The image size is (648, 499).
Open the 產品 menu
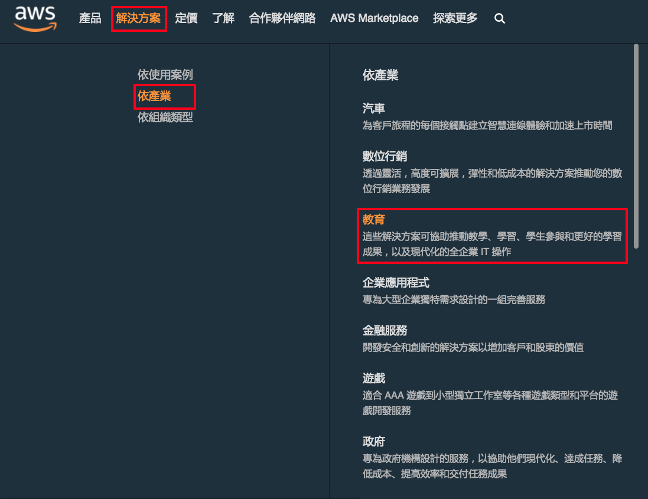[x=90, y=18]
